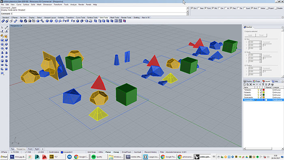This screenshot has height=160, width=284.
Task: Click the Windows Start button
Action: pyautogui.click(x=4, y=157)
